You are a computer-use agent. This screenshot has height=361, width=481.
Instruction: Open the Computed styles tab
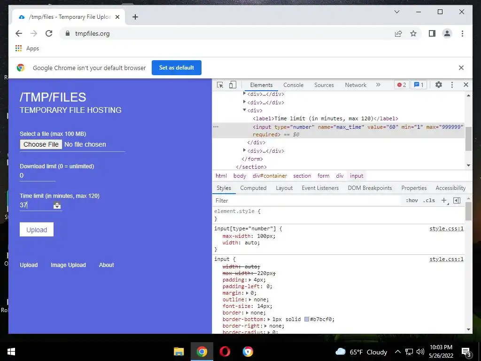253,188
